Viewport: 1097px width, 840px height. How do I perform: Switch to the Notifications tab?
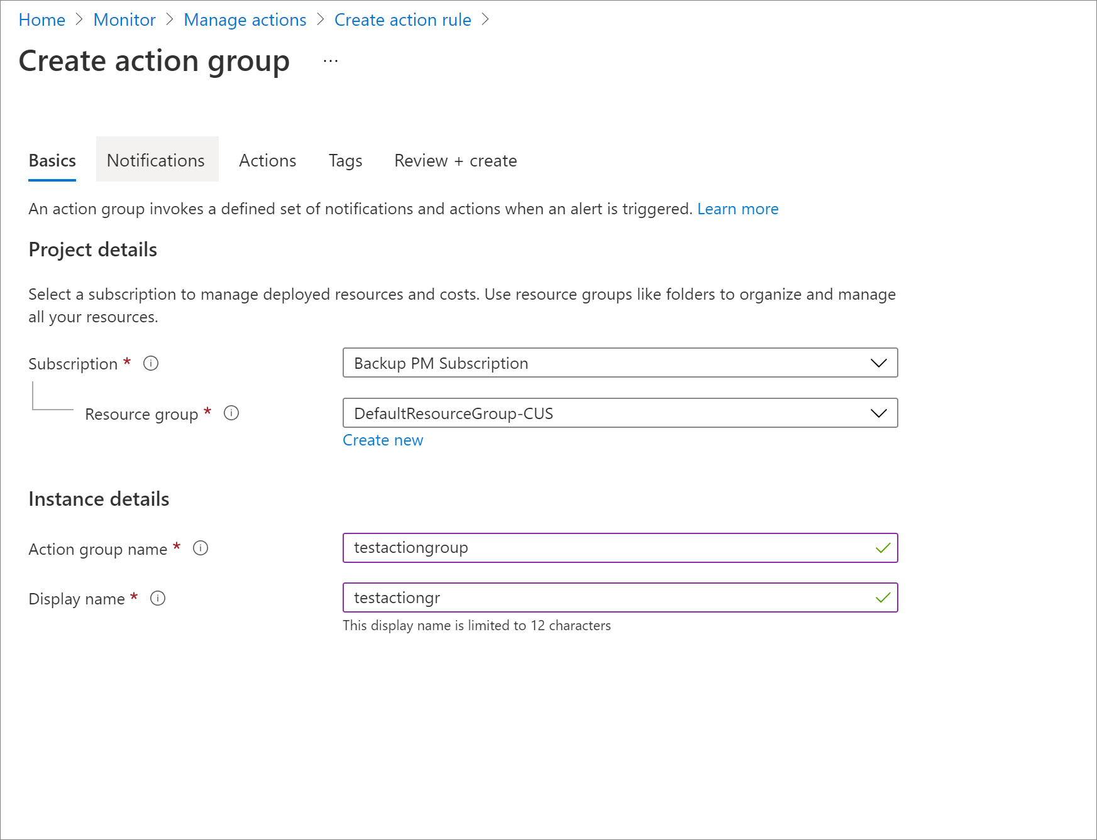[156, 160]
